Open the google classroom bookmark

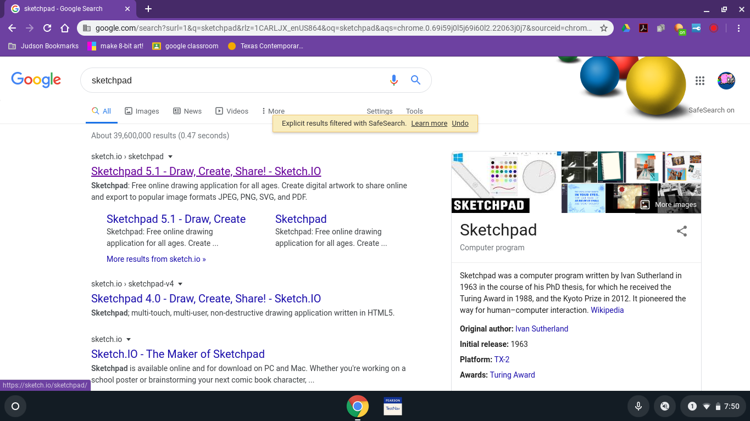pos(186,46)
